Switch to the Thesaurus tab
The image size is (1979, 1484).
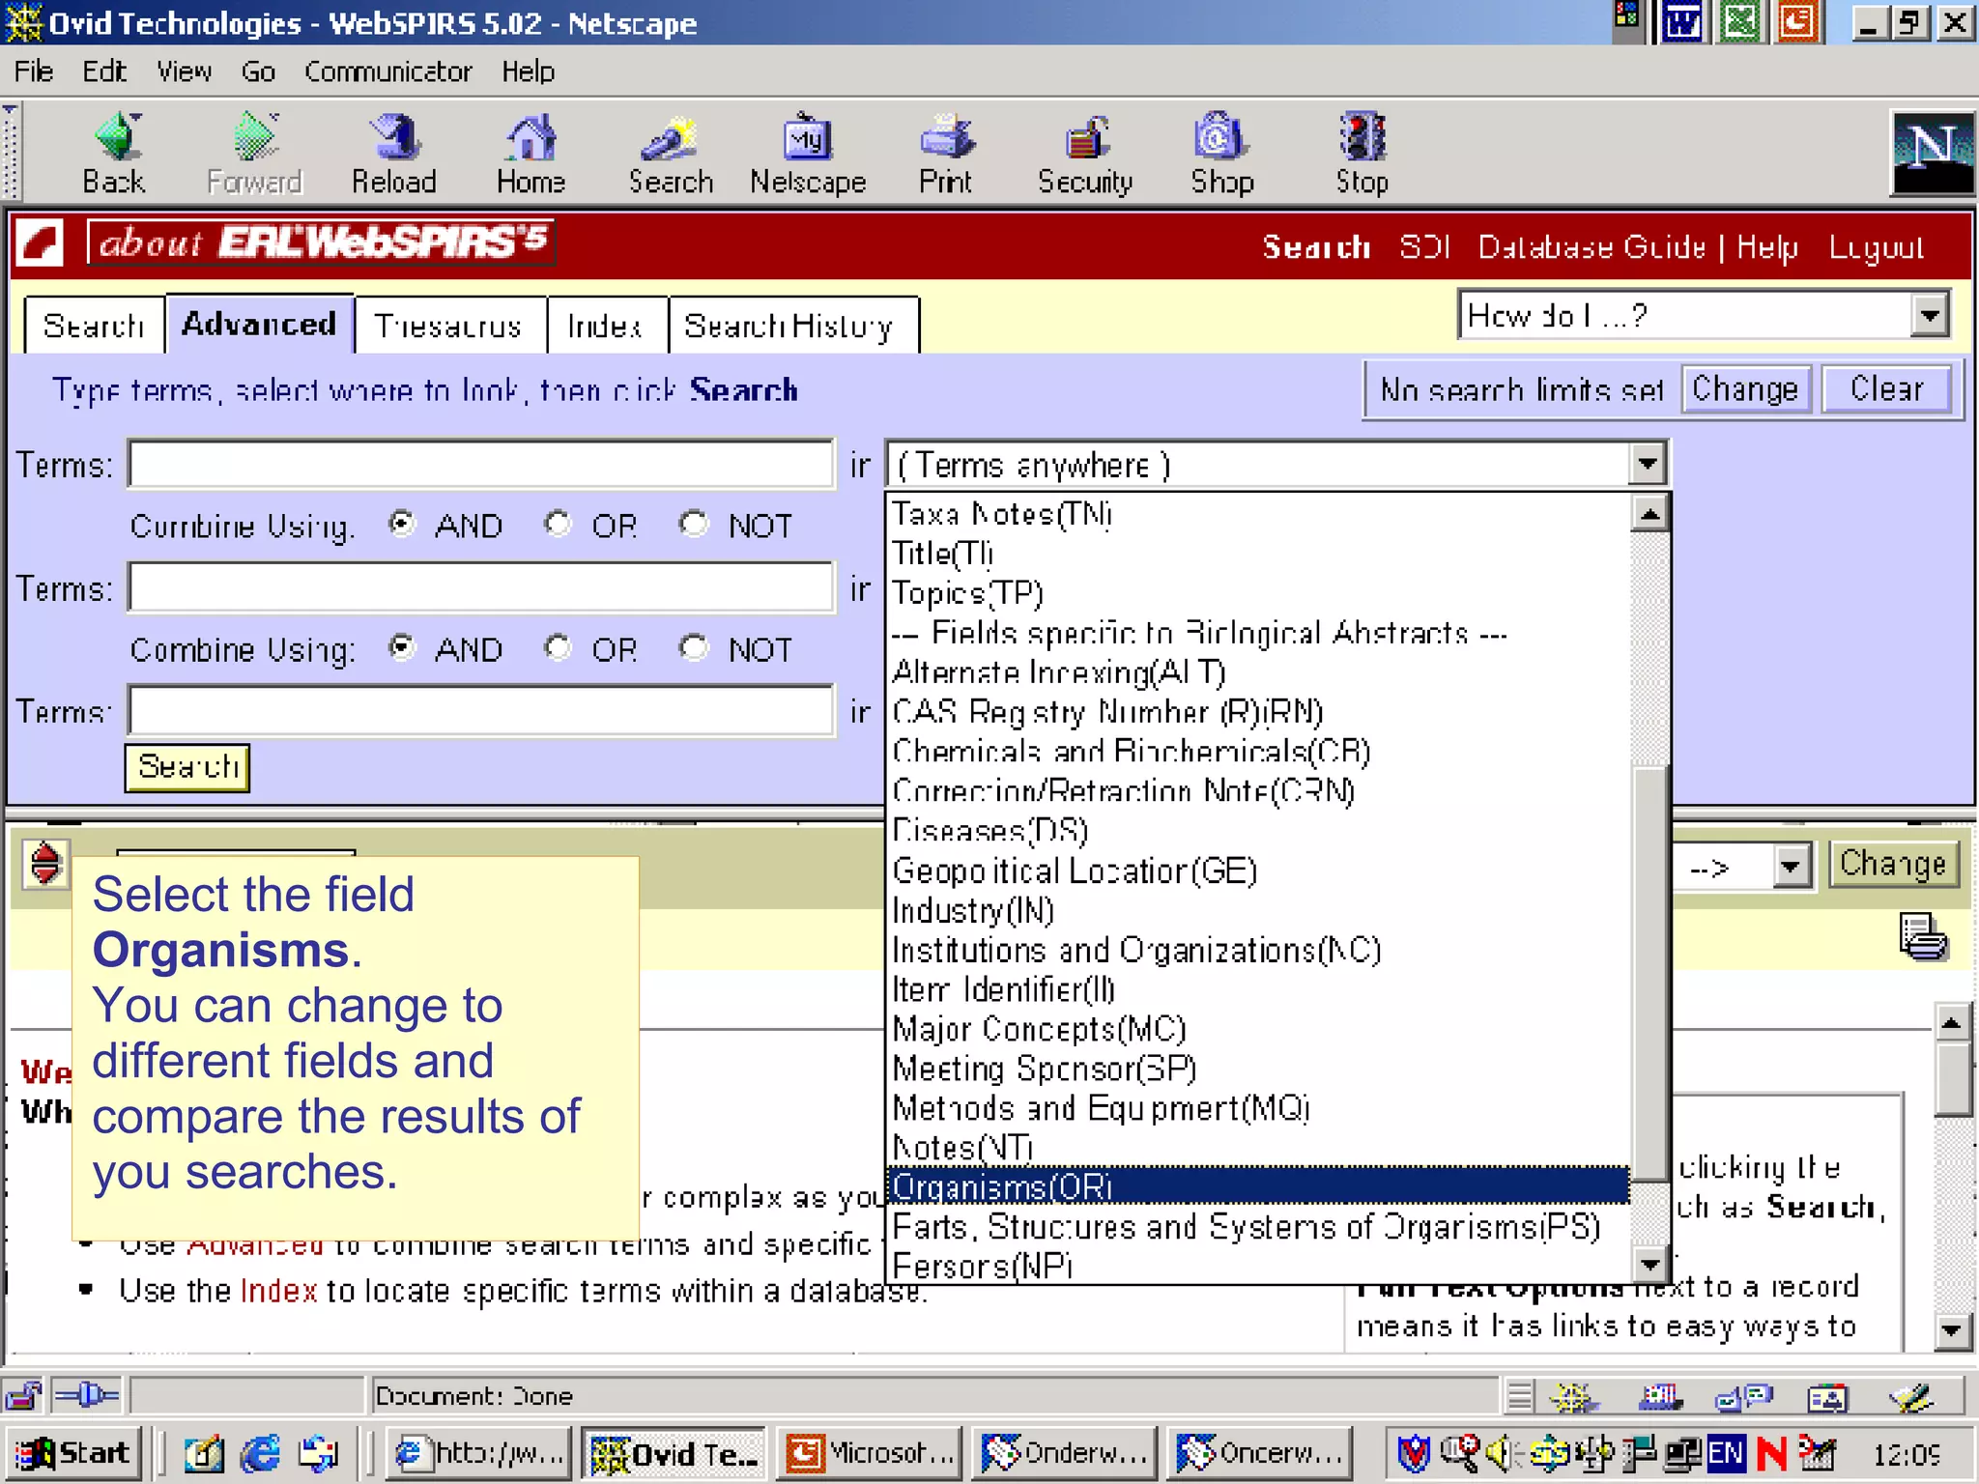click(449, 326)
